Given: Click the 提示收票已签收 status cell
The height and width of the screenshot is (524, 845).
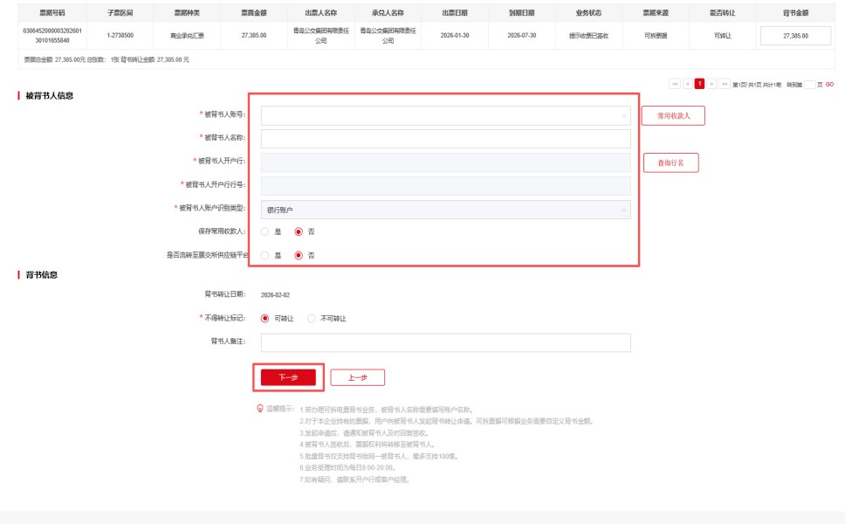Looking at the screenshot, I should [588, 36].
